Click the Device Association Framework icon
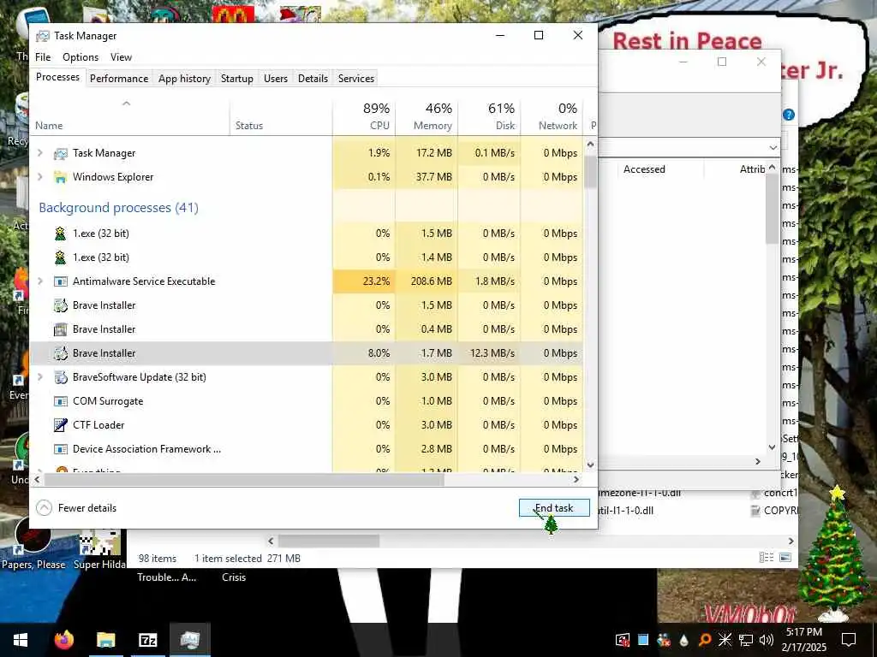Image resolution: width=877 pixels, height=657 pixels. point(61,449)
